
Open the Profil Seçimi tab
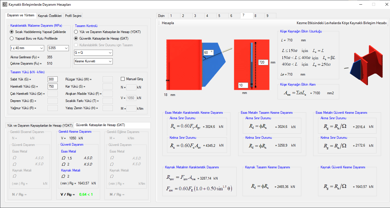pyautogui.click(x=73, y=16)
